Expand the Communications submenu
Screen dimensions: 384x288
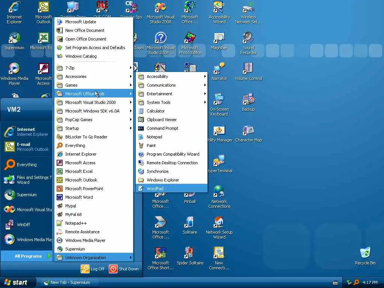point(171,85)
